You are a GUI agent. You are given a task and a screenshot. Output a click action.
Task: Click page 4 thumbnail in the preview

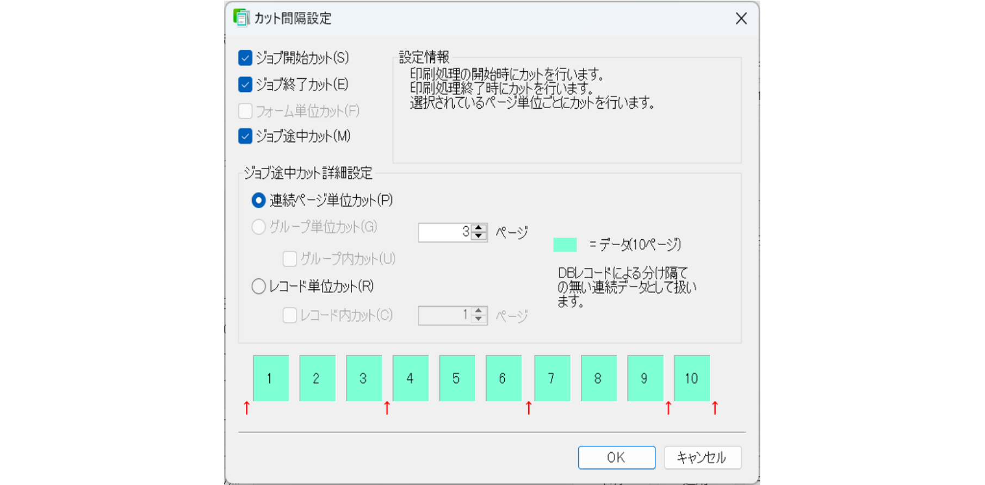(410, 378)
